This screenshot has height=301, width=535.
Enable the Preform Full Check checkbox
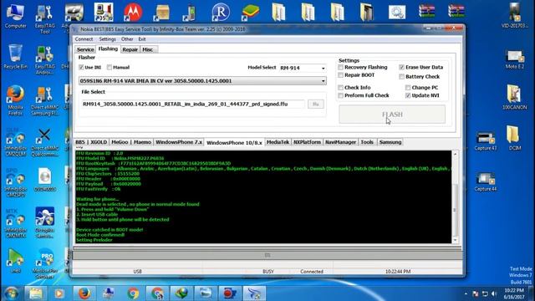point(340,95)
